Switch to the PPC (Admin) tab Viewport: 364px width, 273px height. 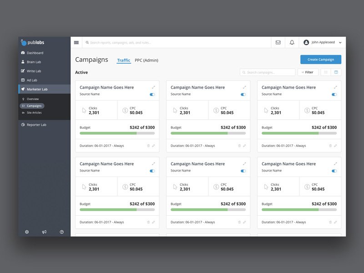point(147,61)
